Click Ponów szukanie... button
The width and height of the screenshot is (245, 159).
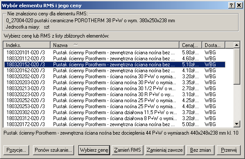point(53,150)
